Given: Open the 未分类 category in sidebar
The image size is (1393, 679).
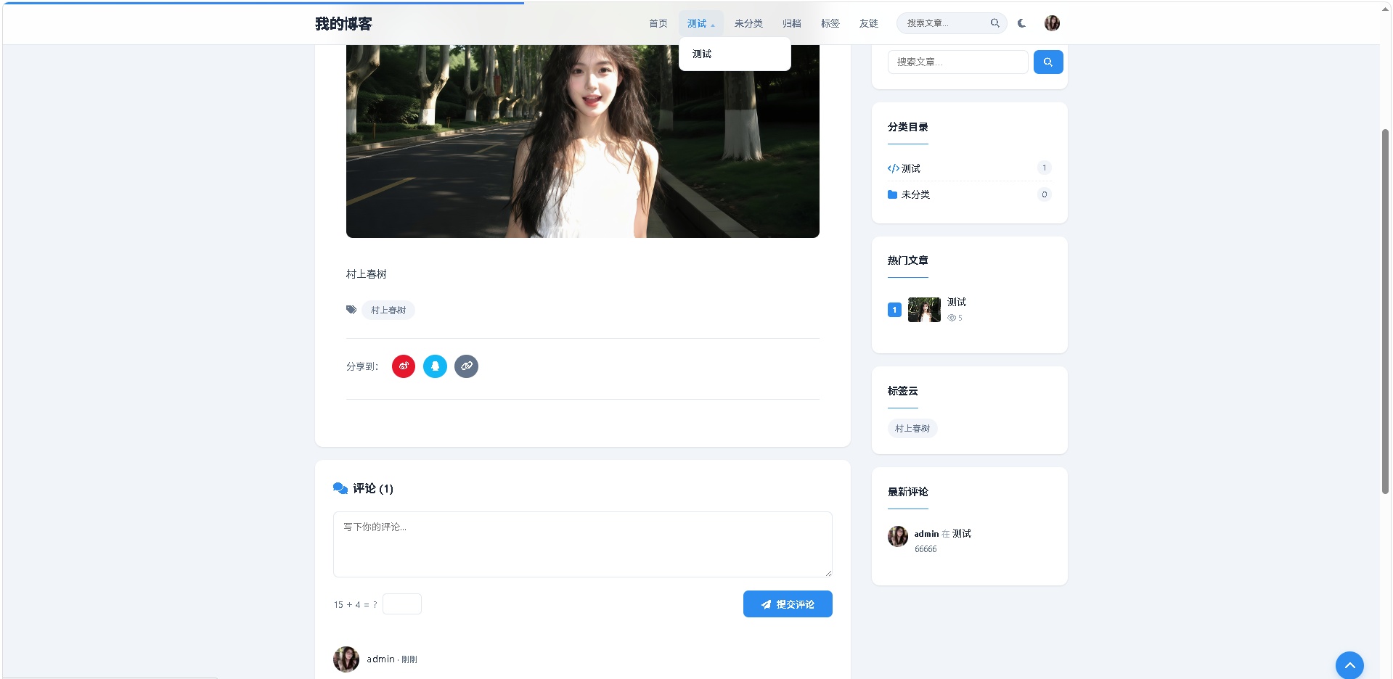Looking at the screenshot, I should (x=915, y=194).
